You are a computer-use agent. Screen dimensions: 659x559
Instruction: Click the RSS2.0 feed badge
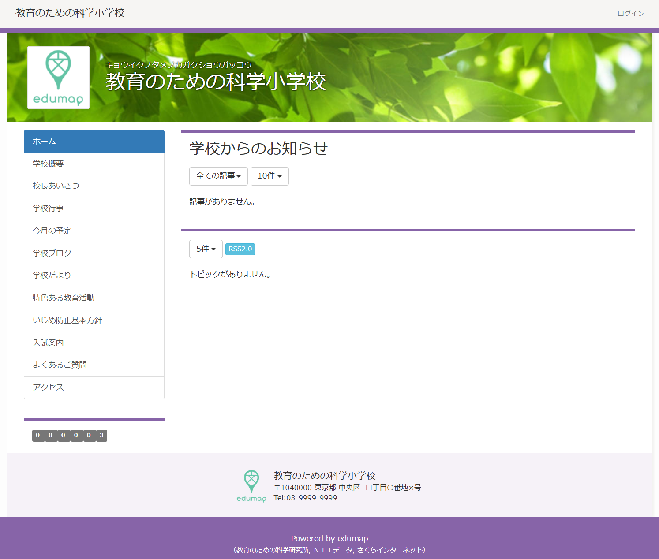click(240, 249)
